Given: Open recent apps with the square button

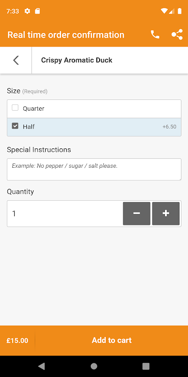Looking at the screenshot, I should pos(146,366).
